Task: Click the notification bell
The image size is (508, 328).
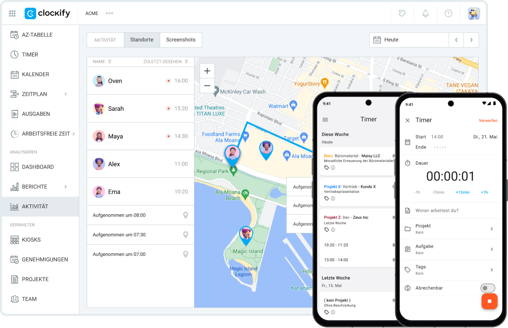Action: pyautogui.click(x=425, y=13)
